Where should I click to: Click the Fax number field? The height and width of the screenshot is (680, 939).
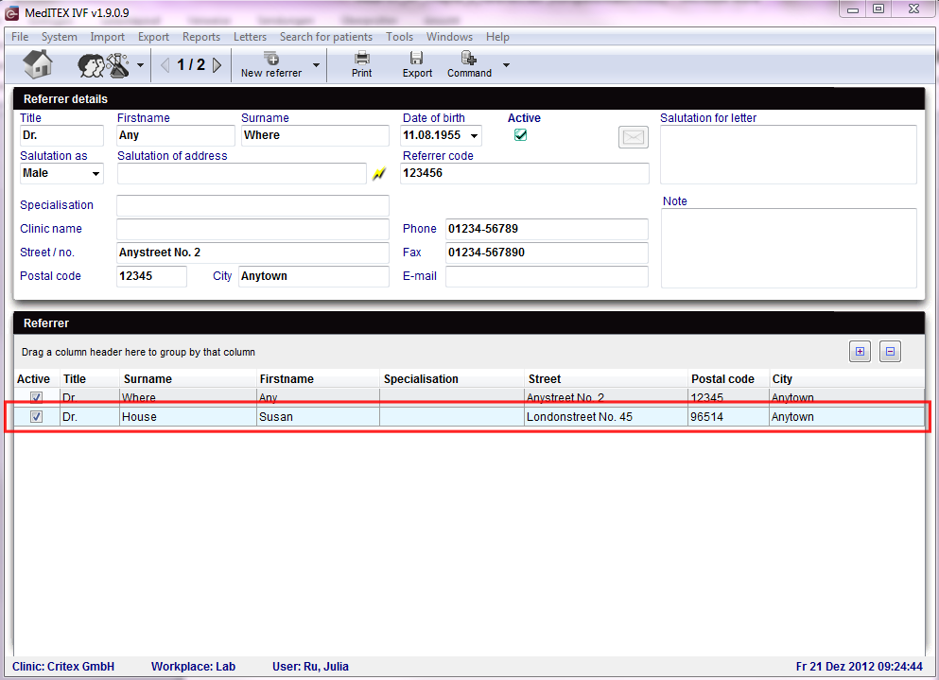tap(547, 253)
